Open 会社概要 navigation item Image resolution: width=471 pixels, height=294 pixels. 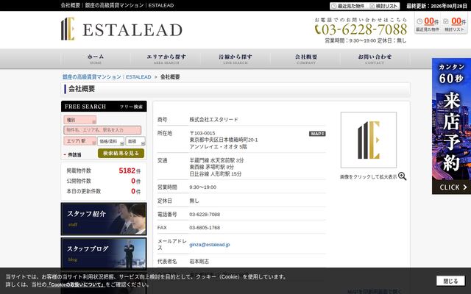(x=306, y=59)
